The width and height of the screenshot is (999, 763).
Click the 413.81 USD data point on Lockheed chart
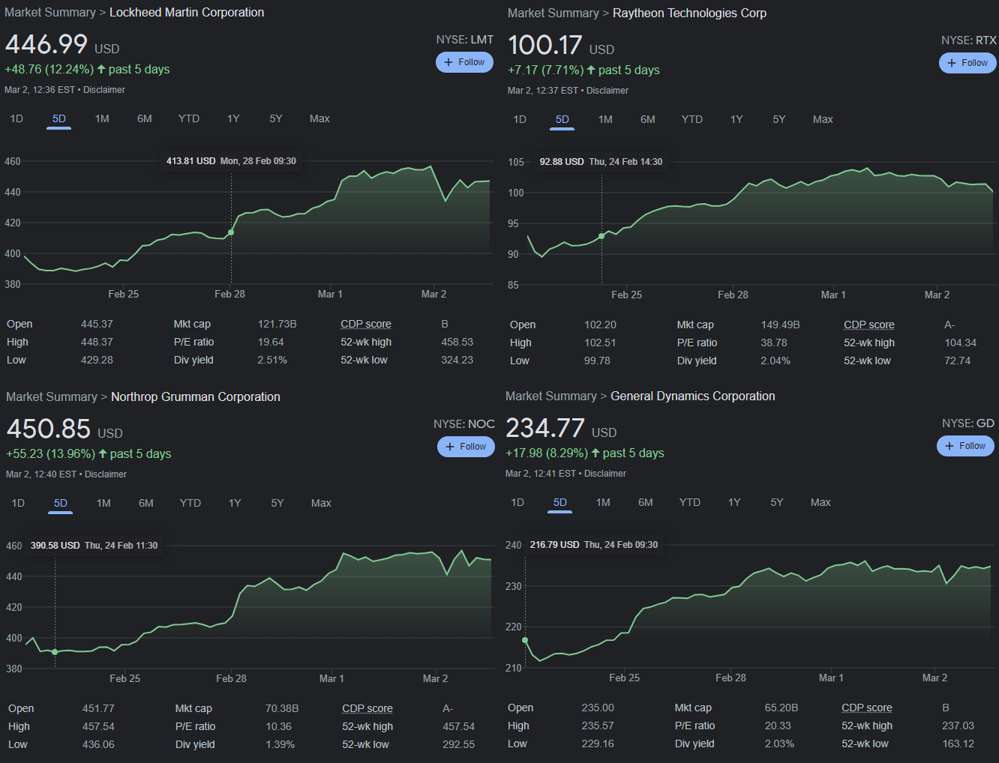[x=231, y=232]
